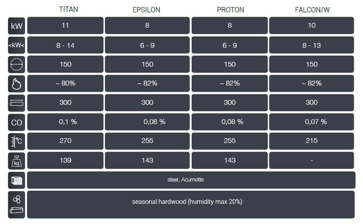Click the wood fuel type icon

click(17, 204)
